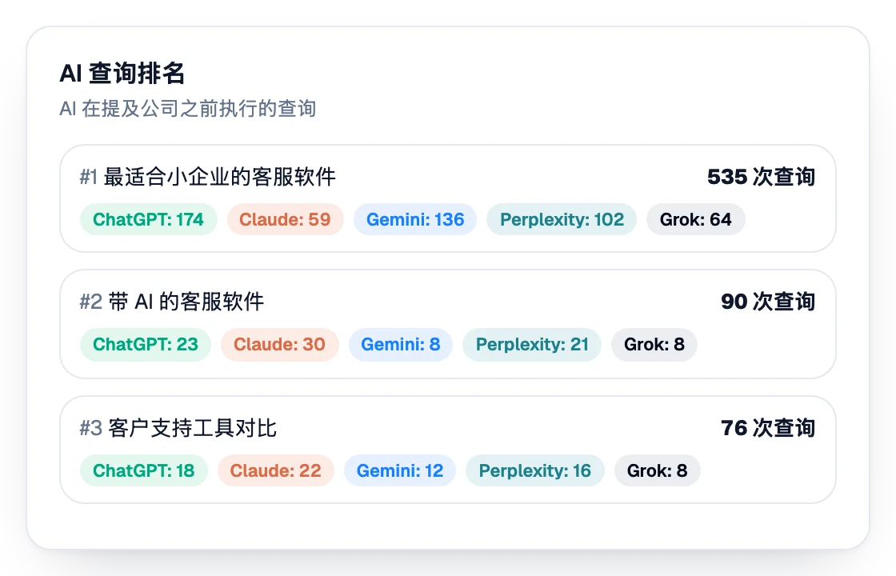Open the #2 带 AI 的客服软件 query title
Image resolution: width=896 pixels, height=576 pixels.
click(171, 301)
